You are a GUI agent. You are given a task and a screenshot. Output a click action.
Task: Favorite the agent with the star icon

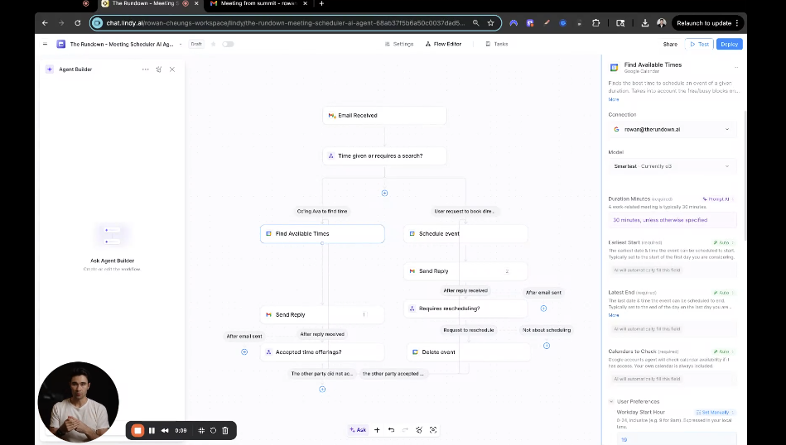coord(214,44)
